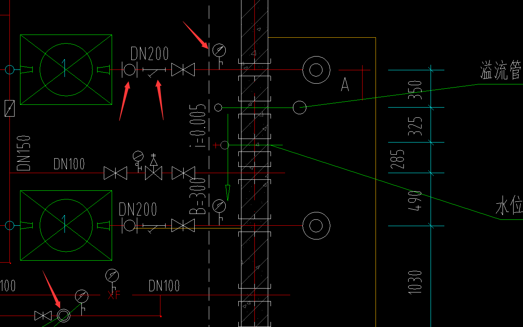Select the DN100 label at the bottom center
This screenshot has height=327, width=523.
tap(164, 285)
